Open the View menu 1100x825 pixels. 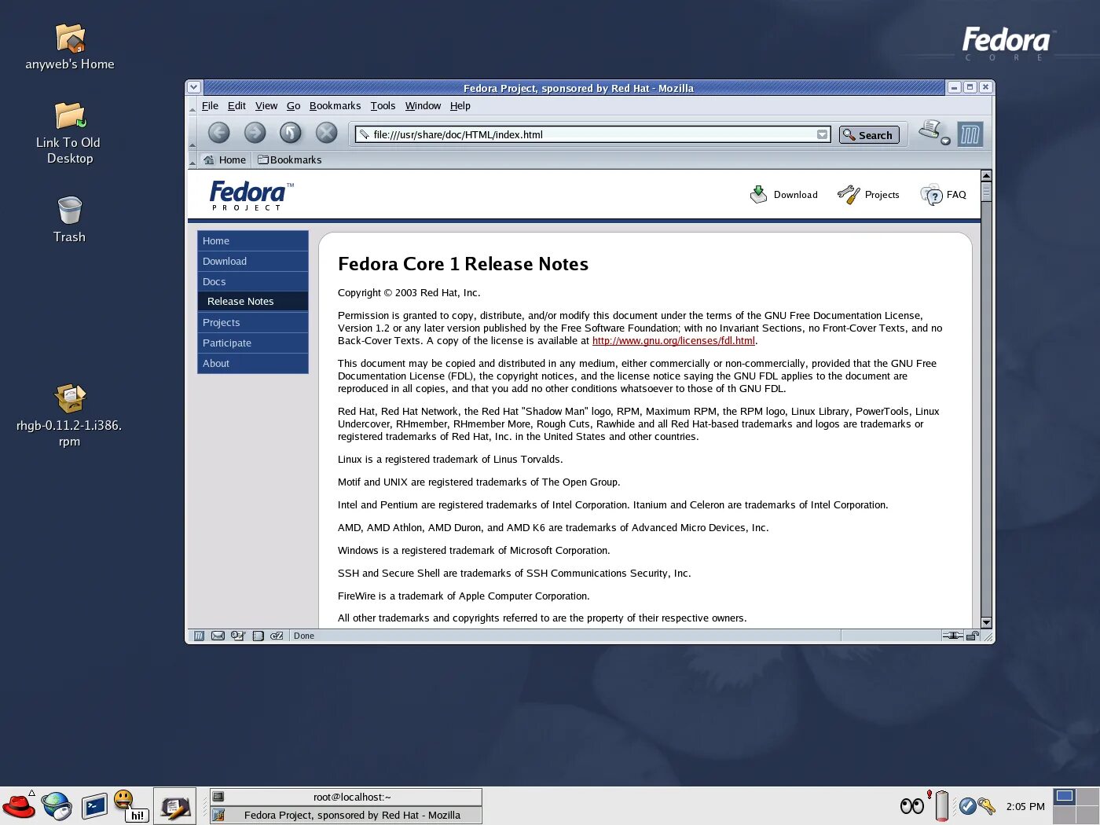pyautogui.click(x=266, y=106)
